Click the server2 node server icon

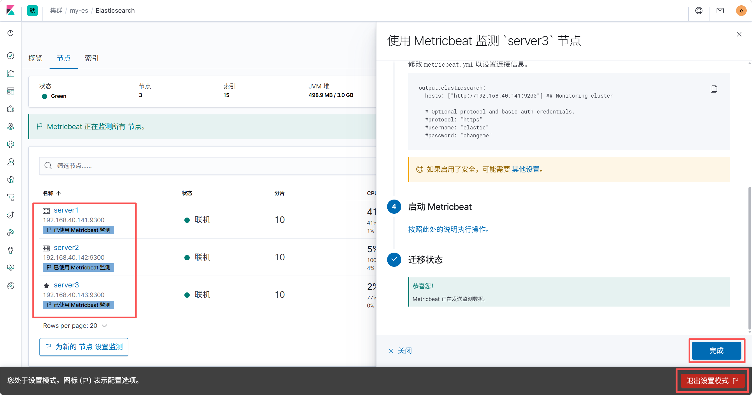tap(46, 248)
